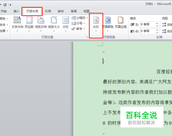This screenshot has height=136, width=172.
Task: Expand the theme Fonts (字体) dropdown
Action: [7, 25]
